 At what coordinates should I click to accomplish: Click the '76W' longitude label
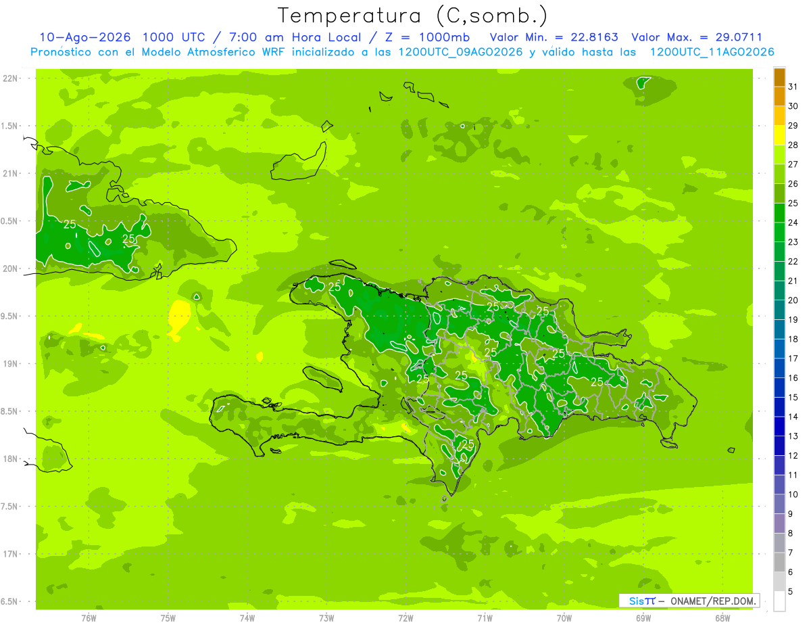89,618
